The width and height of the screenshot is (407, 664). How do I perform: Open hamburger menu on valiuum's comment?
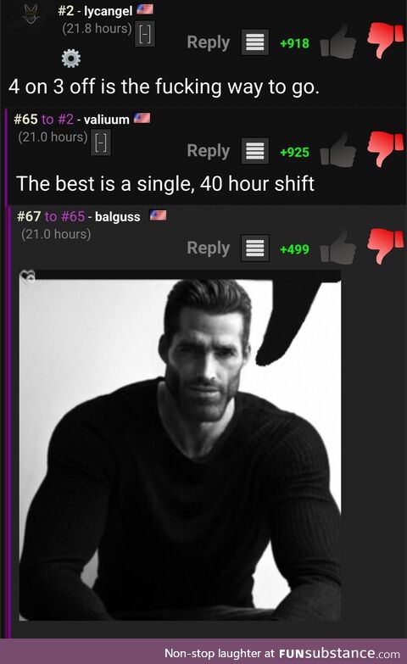point(255,151)
